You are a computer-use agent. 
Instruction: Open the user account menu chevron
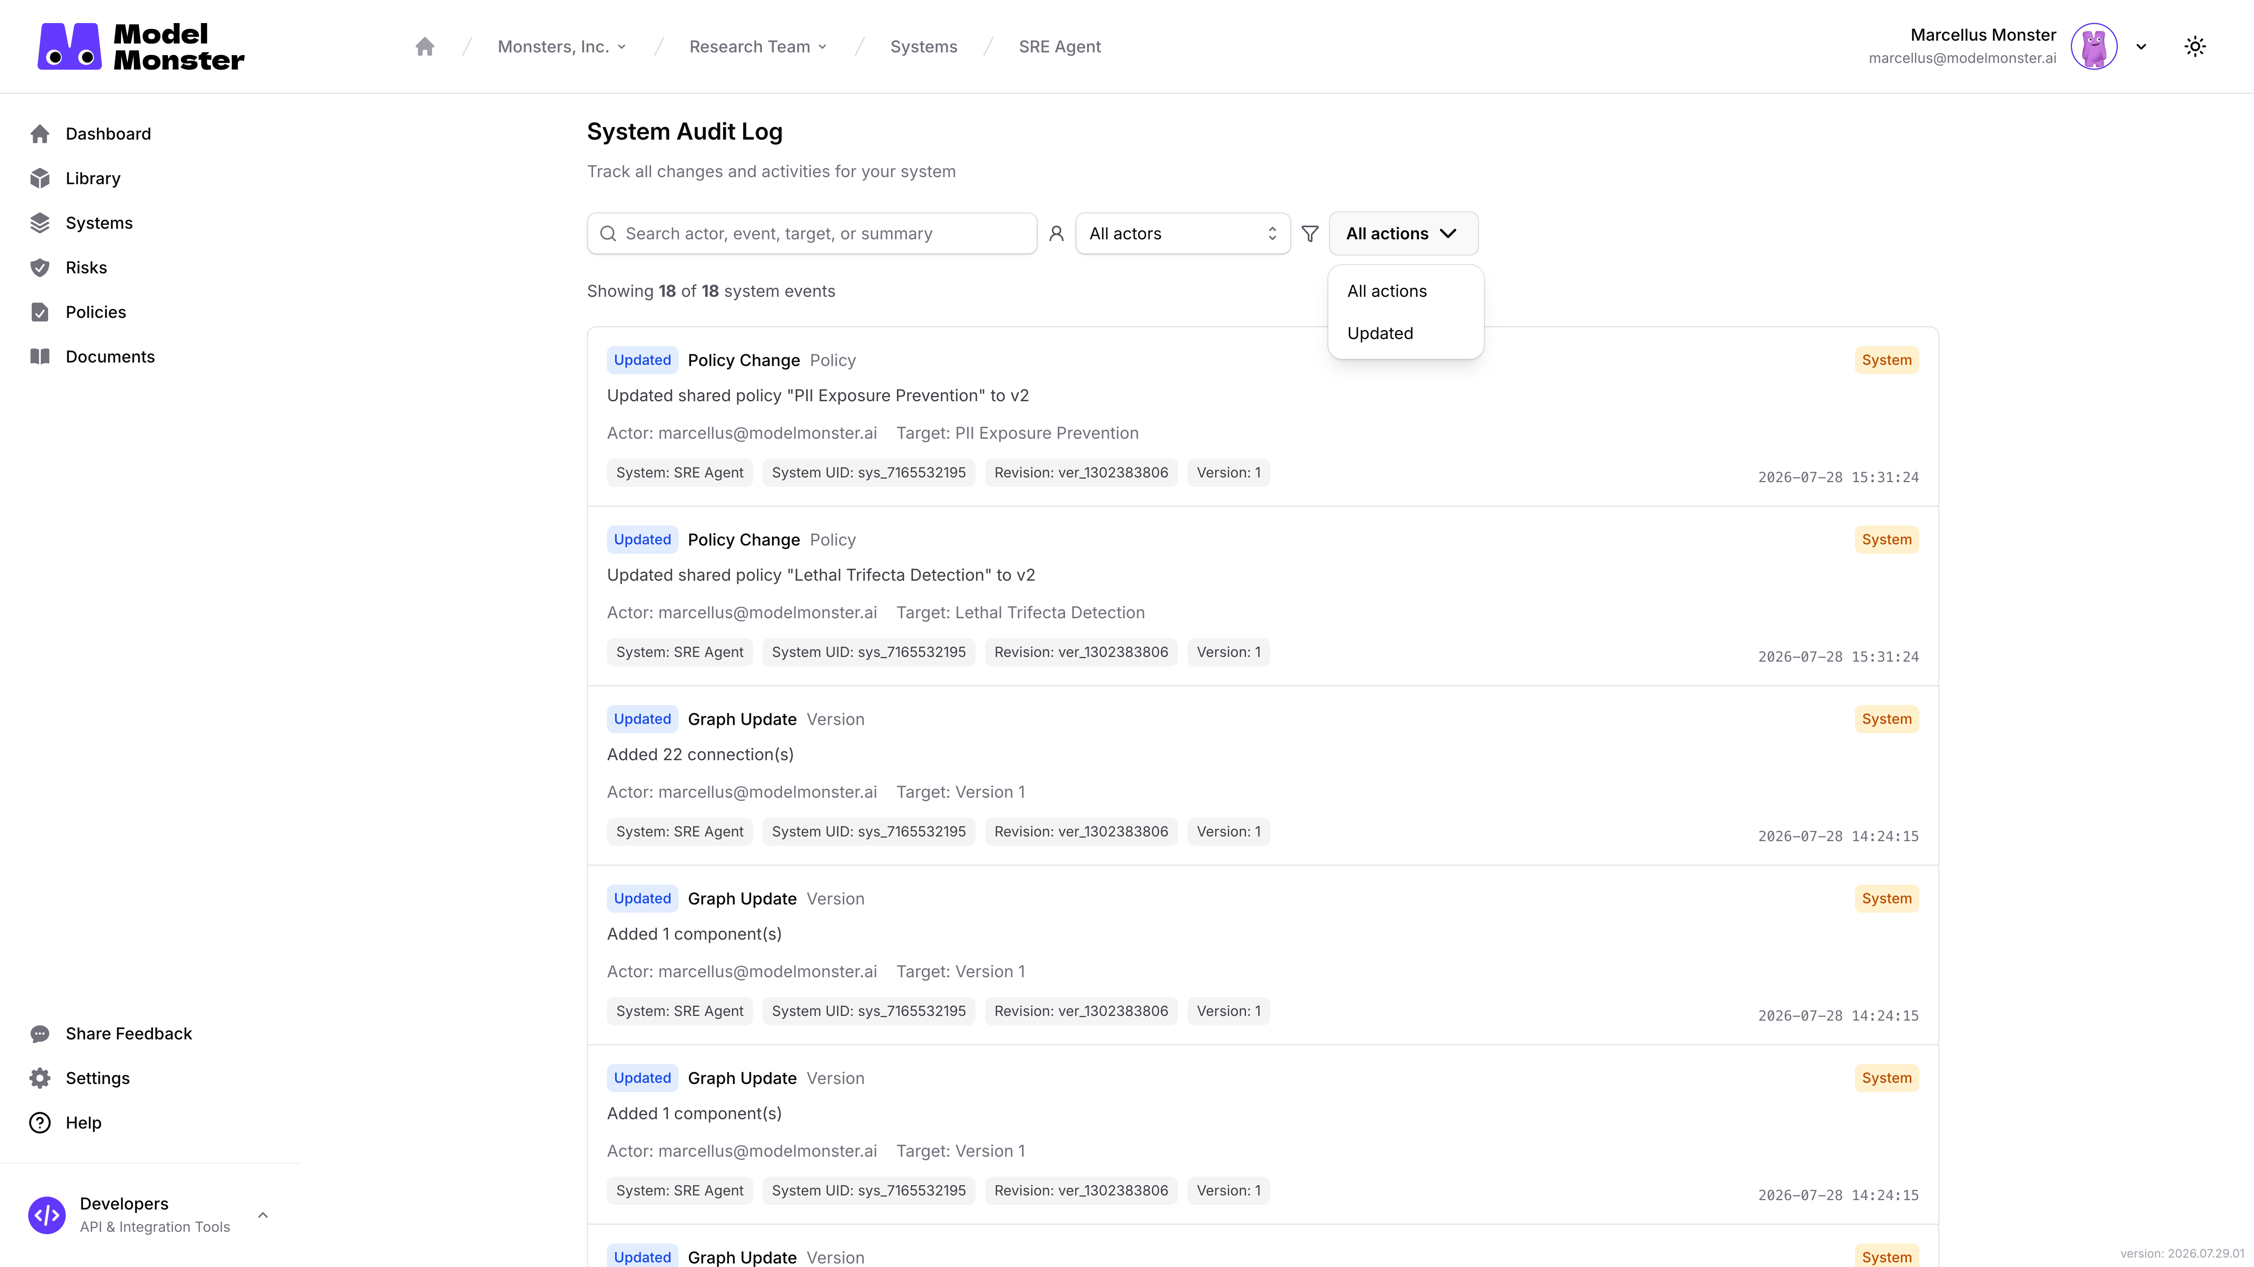(2141, 47)
